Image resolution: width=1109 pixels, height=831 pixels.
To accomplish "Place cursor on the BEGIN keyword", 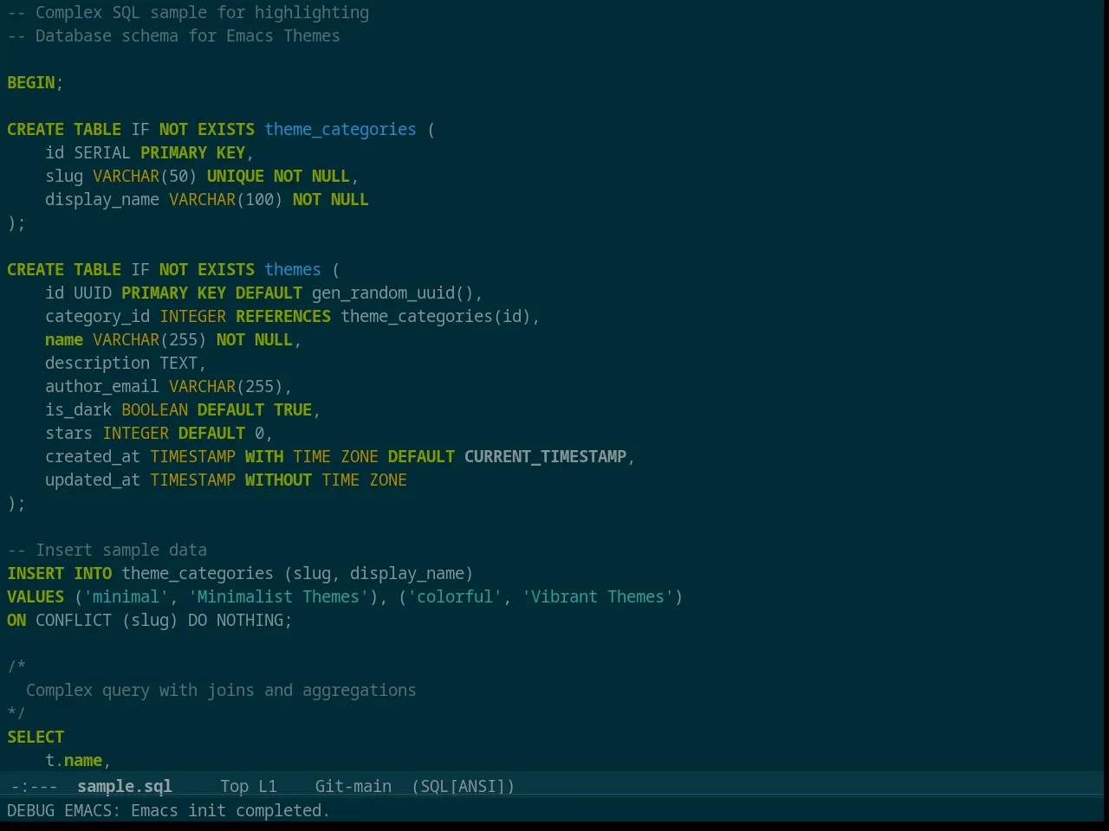I will [x=31, y=82].
